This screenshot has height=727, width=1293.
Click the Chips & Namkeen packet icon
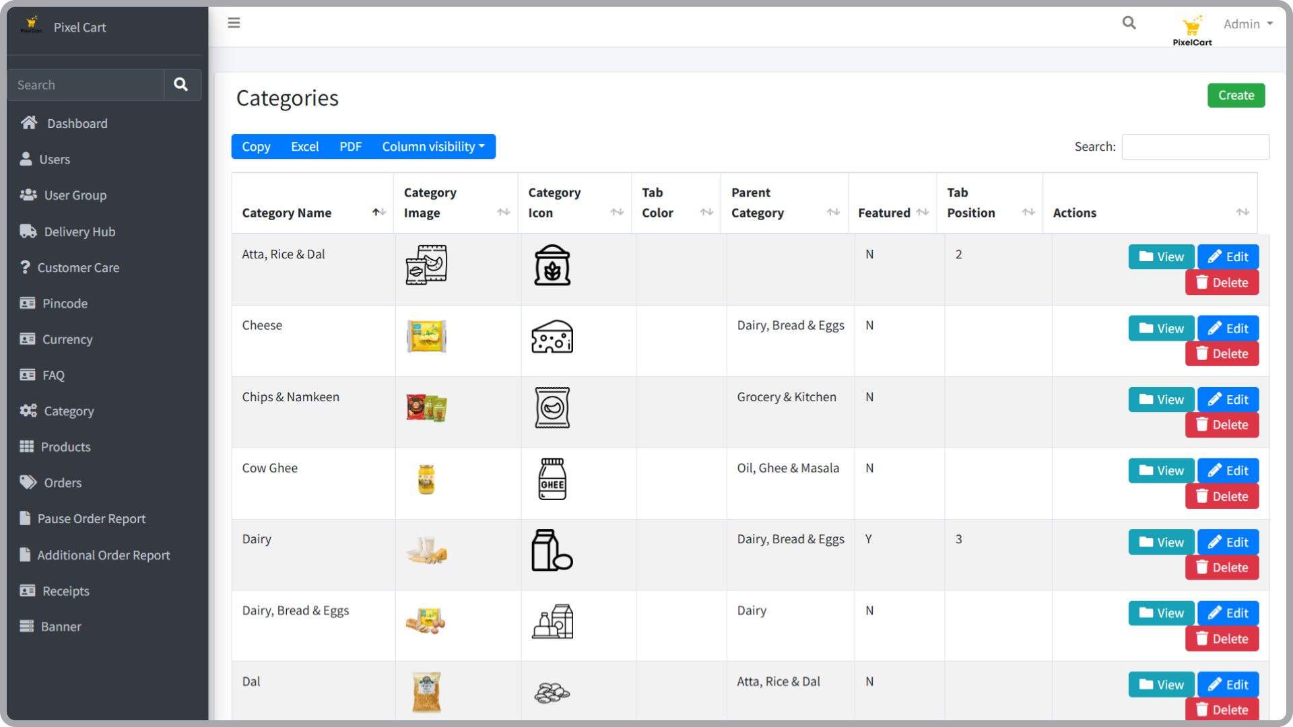tap(552, 408)
